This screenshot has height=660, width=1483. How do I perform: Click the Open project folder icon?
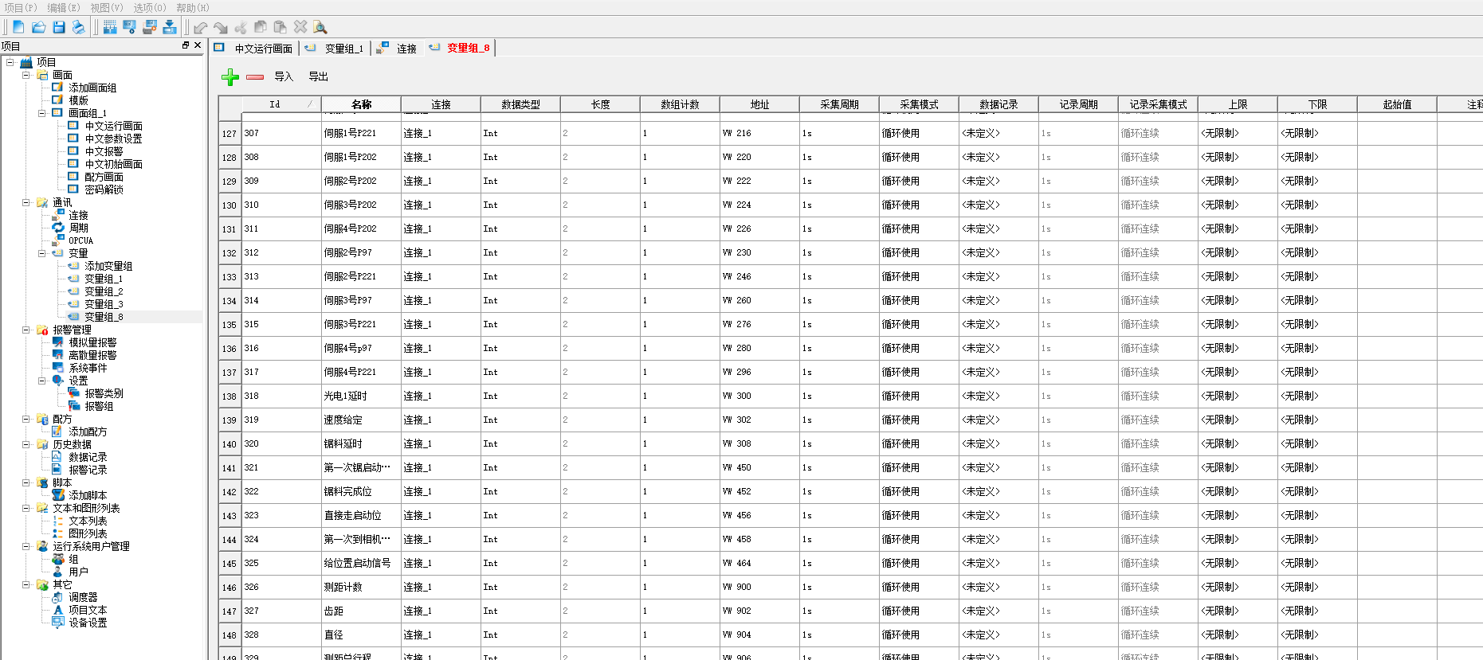point(38,27)
